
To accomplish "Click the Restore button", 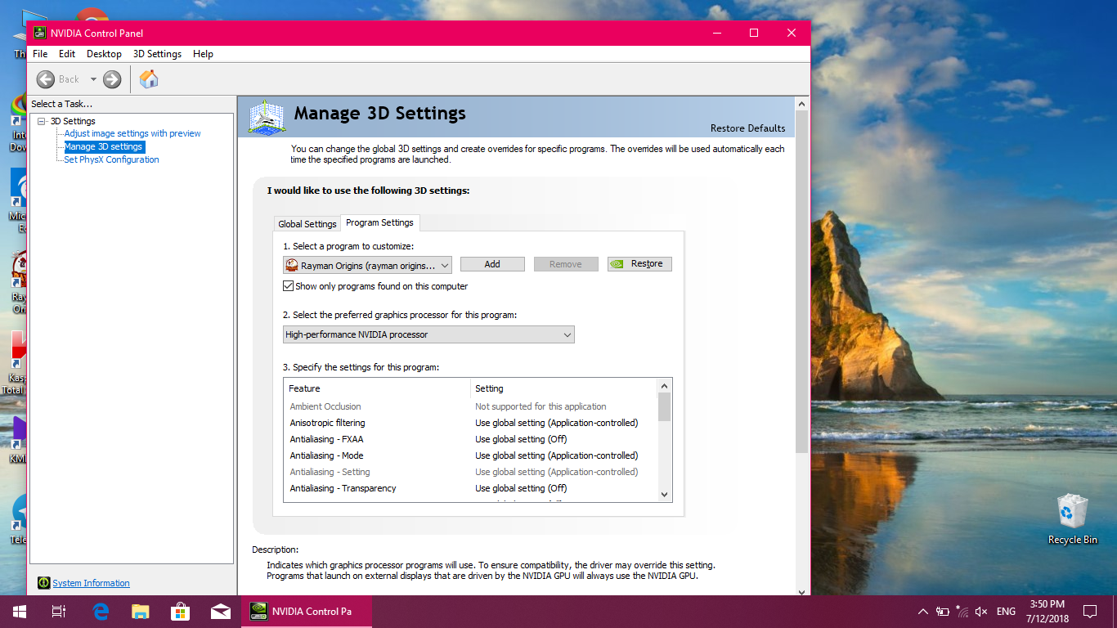I will [639, 264].
